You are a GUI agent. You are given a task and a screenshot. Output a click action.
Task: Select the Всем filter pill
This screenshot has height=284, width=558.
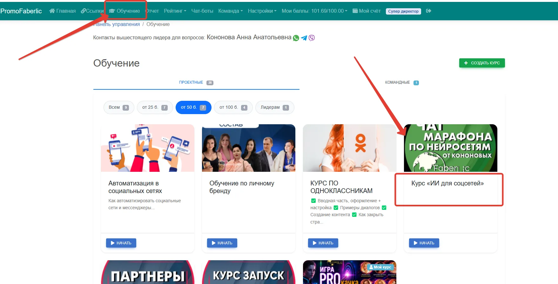[x=119, y=107]
